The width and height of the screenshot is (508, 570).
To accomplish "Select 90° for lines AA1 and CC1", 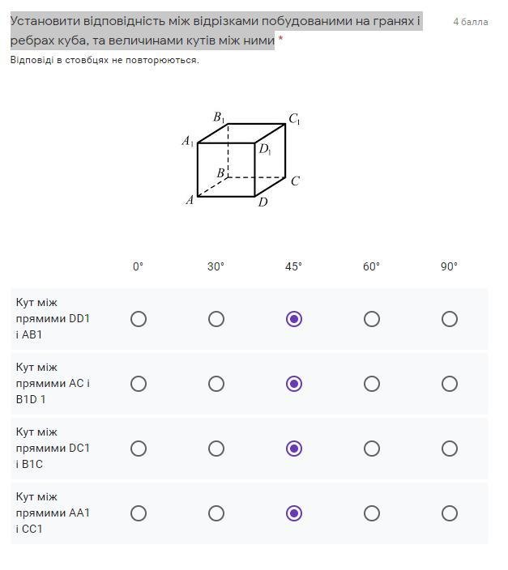I will point(450,513).
